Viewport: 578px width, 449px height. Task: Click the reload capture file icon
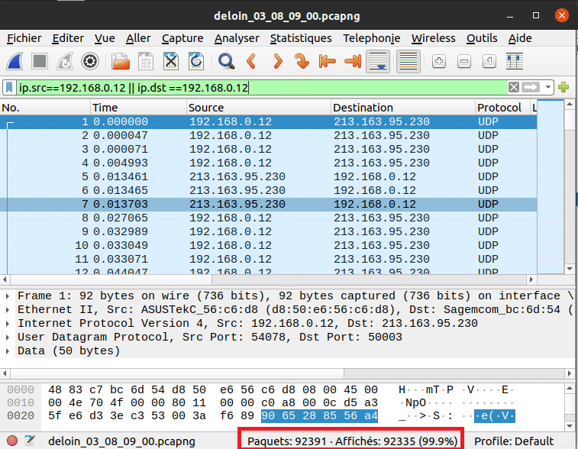click(196, 61)
